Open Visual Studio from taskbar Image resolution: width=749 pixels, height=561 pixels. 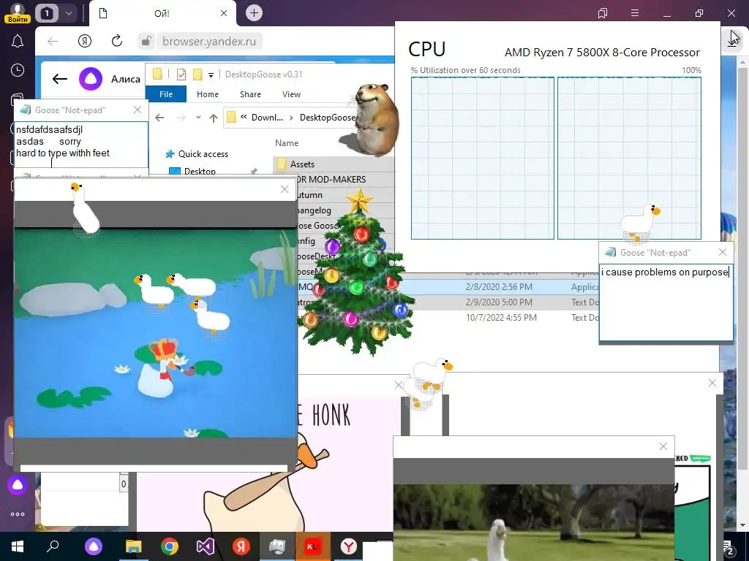(206, 546)
